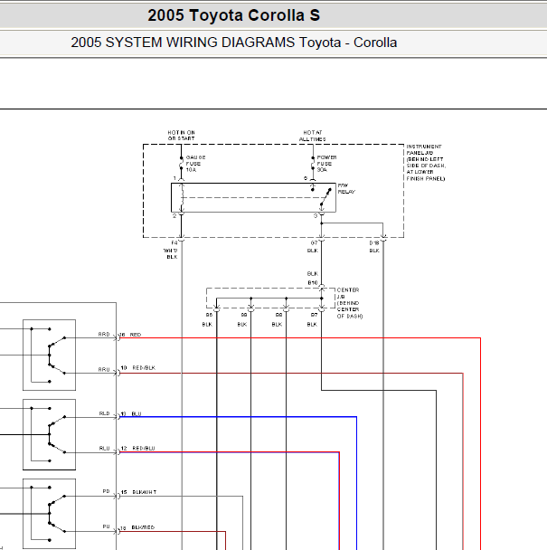Click the "RED" wire color label
547x550 pixels.
pyautogui.click(x=136, y=335)
